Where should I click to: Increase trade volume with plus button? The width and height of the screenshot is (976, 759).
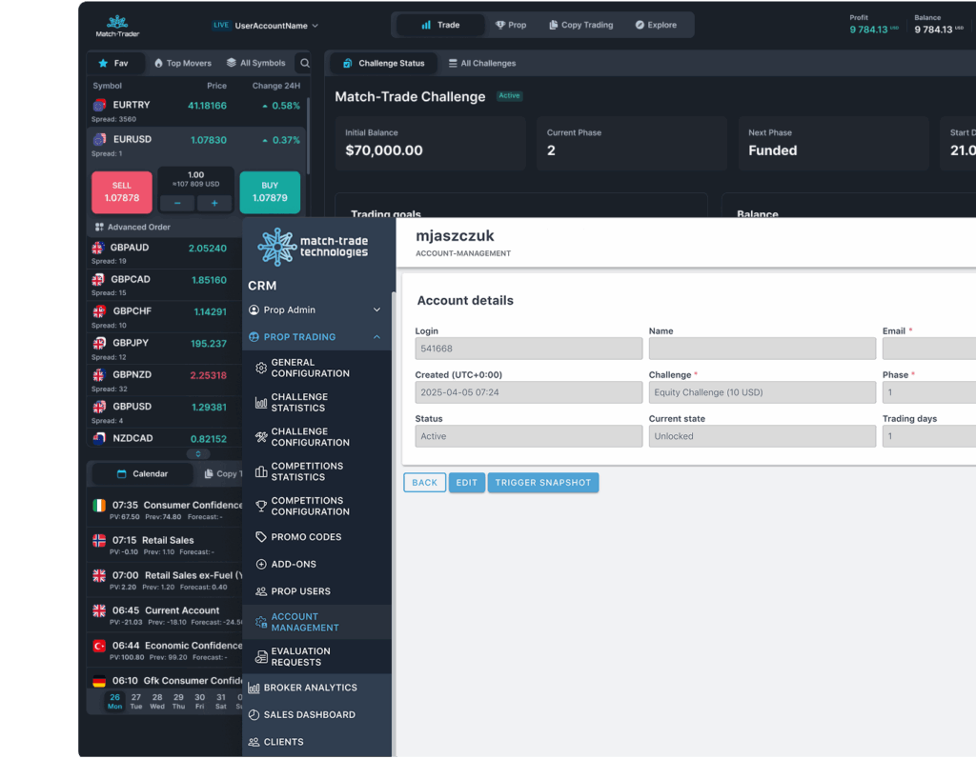coord(214,203)
